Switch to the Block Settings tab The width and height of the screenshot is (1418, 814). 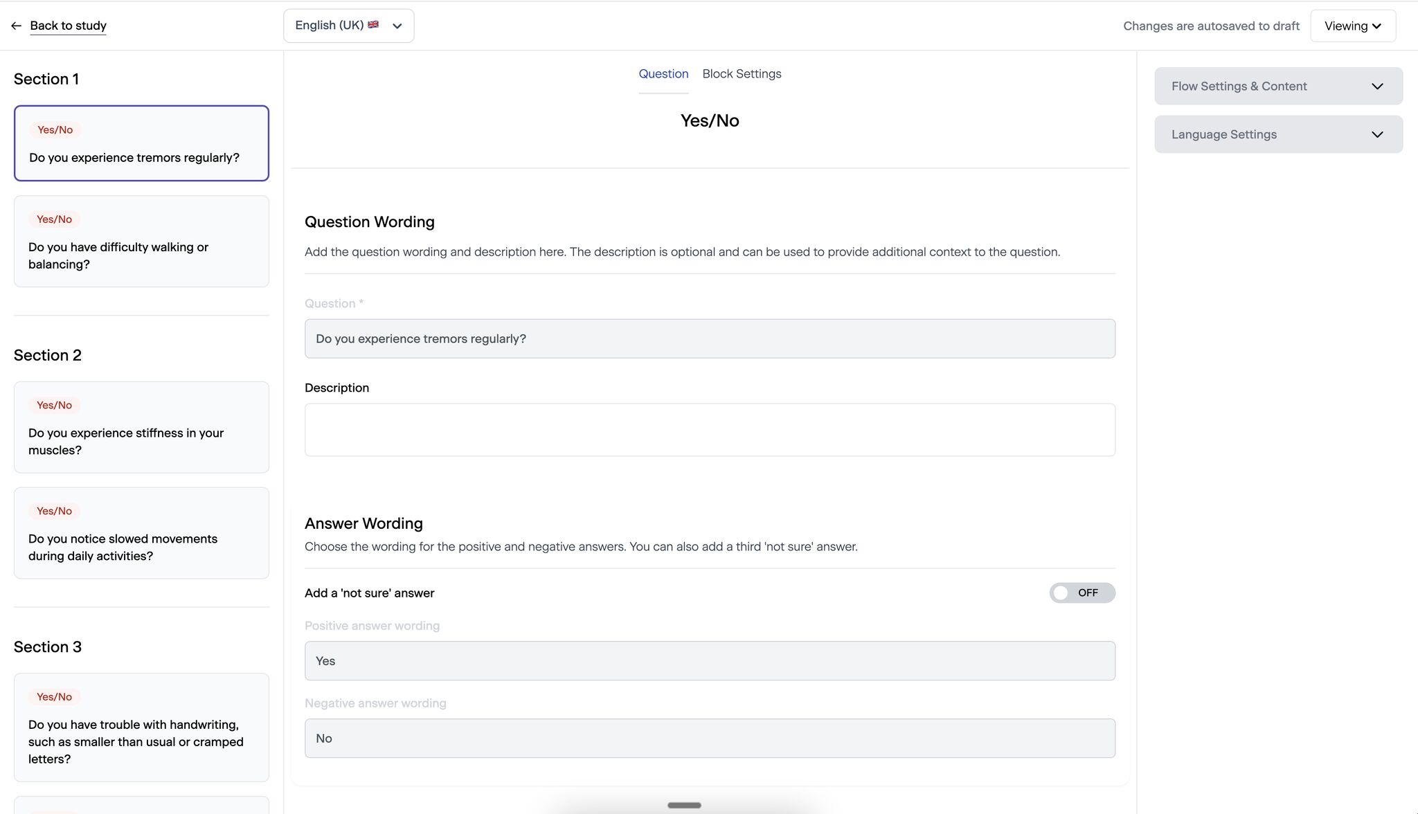(x=742, y=73)
